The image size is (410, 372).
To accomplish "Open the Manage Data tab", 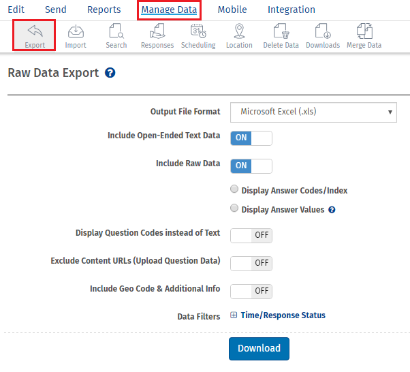I will pyautogui.click(x=169, y=10).
